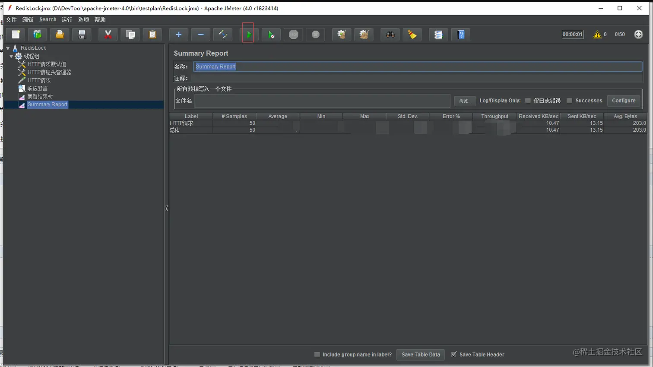Save the test plan with the disk icon
The height and width of the screenshot is (367, 653).
(x=82, y=35)
